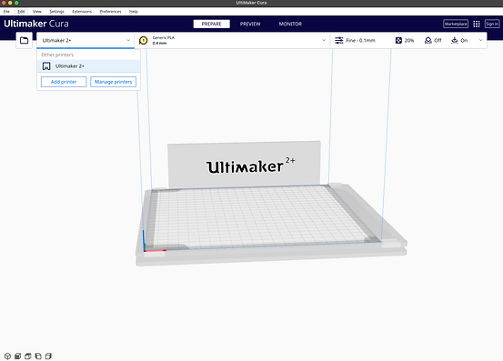Click the Ultimaker Cura logo
This screenshot has width=503, height=361.
(36, 24)
